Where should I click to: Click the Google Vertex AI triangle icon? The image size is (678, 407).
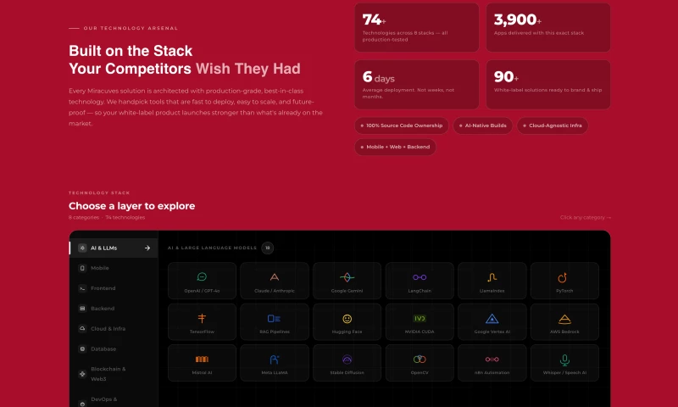(492, 319)
